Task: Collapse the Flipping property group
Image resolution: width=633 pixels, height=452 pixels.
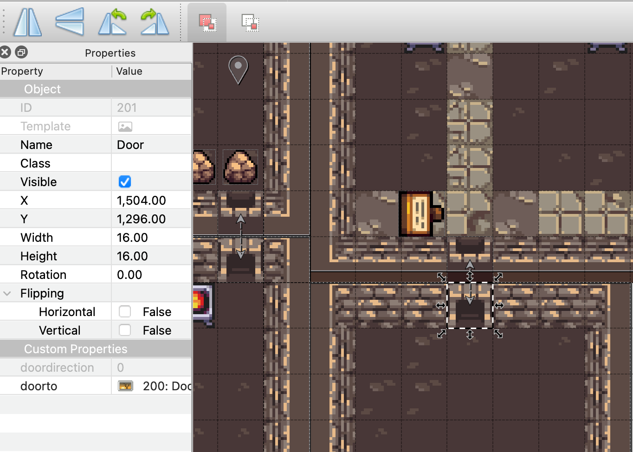Action: [7, 293]
